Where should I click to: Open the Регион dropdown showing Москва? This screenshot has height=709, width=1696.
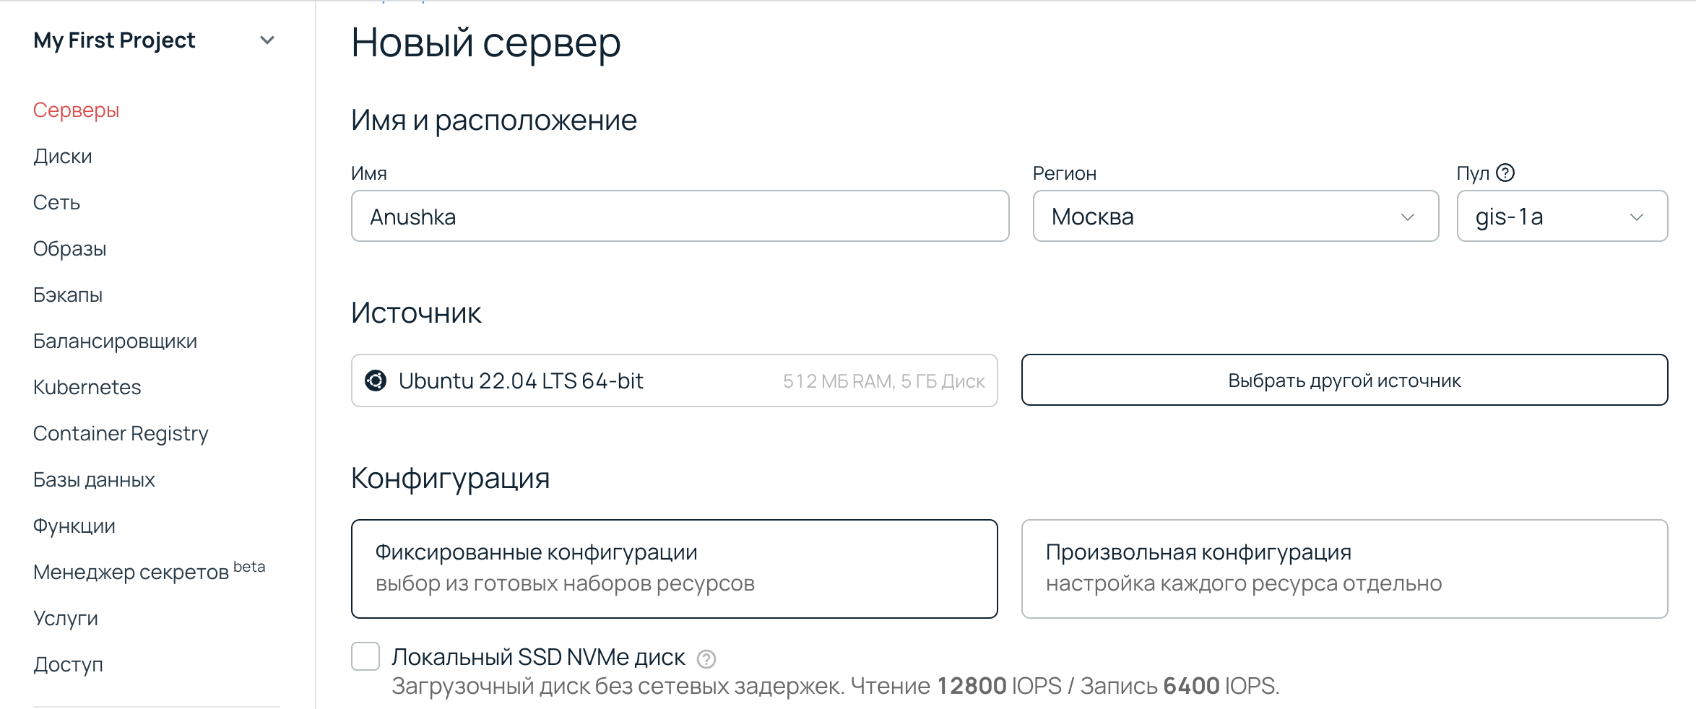[x=1235, y=216]
